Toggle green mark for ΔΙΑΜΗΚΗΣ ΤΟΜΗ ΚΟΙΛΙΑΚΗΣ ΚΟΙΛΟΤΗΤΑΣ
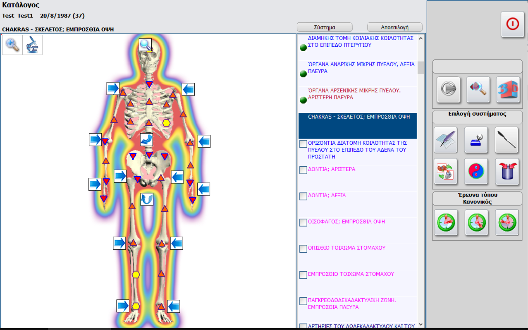This screenshot has width=528, height=330. [x=303, y=48]
